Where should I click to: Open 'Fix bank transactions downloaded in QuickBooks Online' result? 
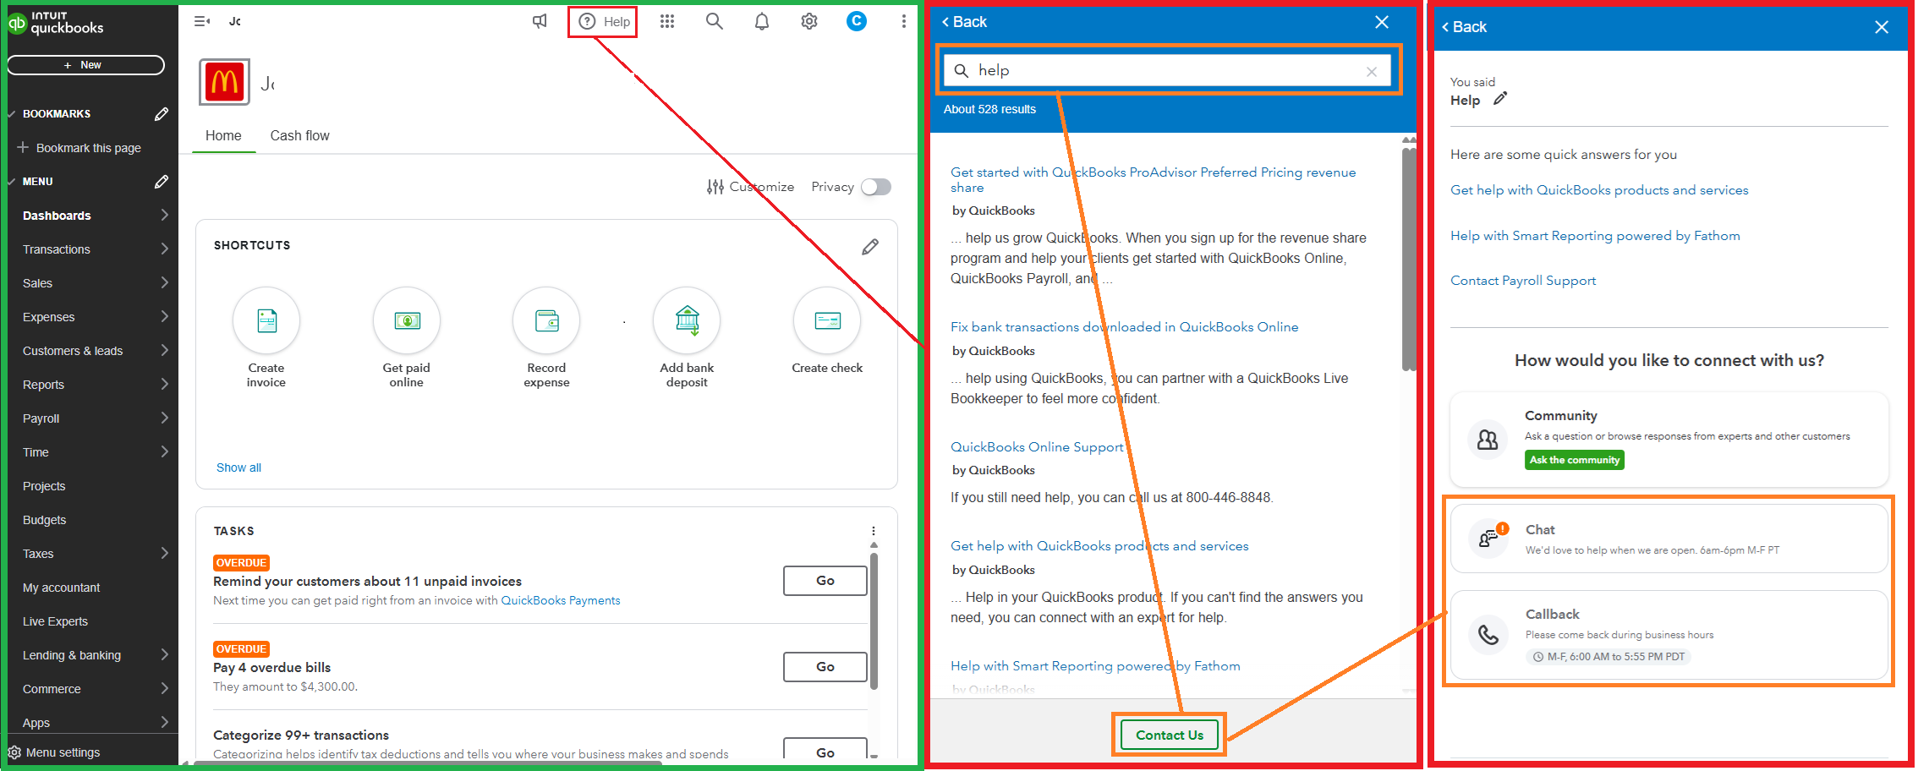coord(1124,326)
